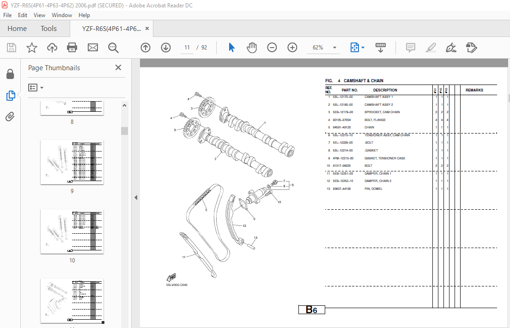Collapse the navigation pane with the left arrow
Screen dimensions: 510x328
pyautogui.click(x=136, y=198)
